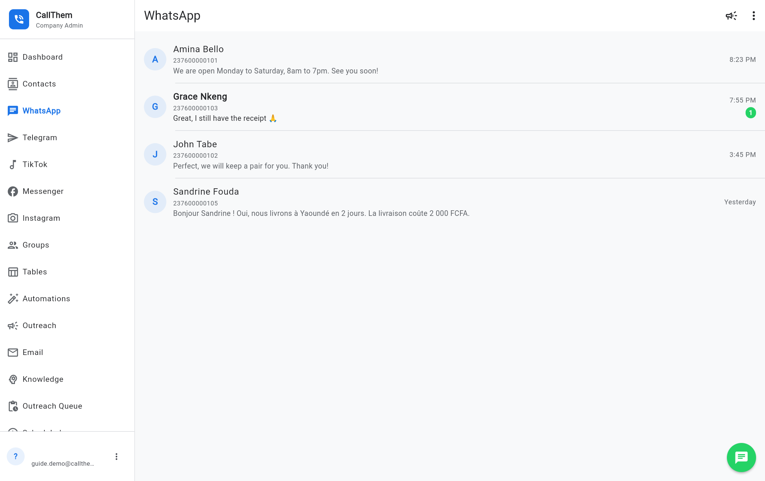This screenshot has width=765, height=481.
Task: Open the TikTok music-note icon
Action: (x=13, y=164)
